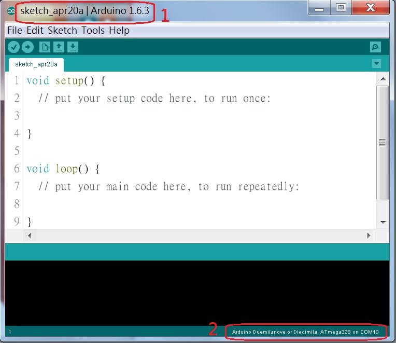Screen dimensions: 396x343
Task: Open the tab options dropdown arrow
Action: [376, 64]
